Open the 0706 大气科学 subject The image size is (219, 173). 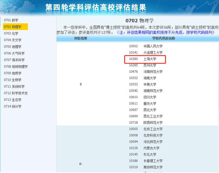pos(14,53)
